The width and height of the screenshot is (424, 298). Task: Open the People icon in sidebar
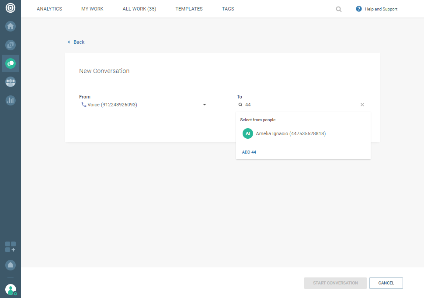[x=10, y=82]
